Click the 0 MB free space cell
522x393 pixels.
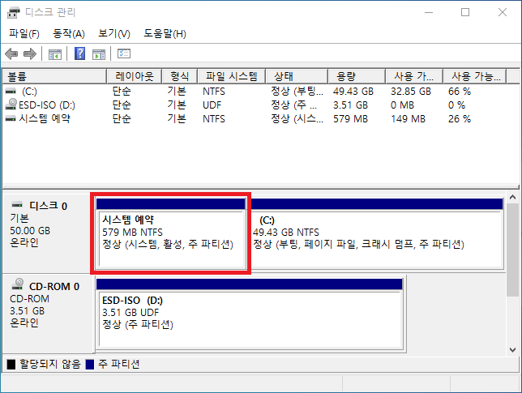pyautogui.click(x=402, y=105)
